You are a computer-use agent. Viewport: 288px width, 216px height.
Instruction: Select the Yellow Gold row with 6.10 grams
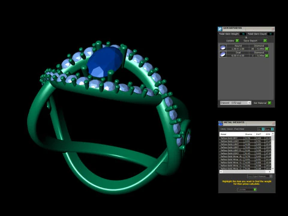click(245, 154)
